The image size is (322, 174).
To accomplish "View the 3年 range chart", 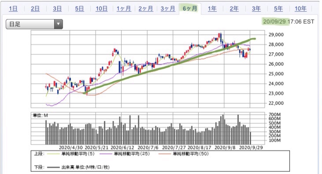I will click(256, 9).
